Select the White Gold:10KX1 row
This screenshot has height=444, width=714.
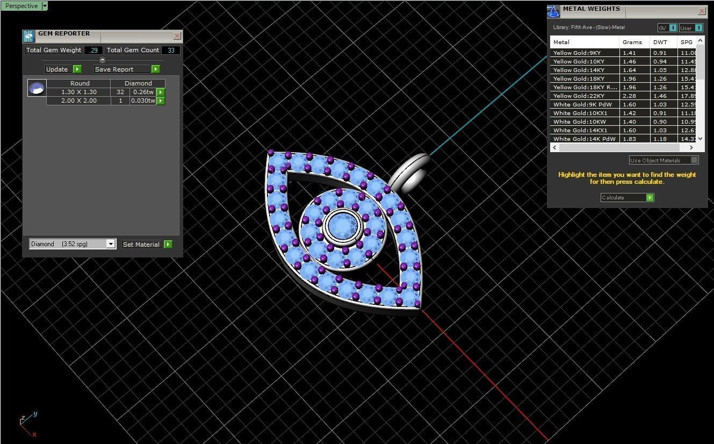point(623,113)
